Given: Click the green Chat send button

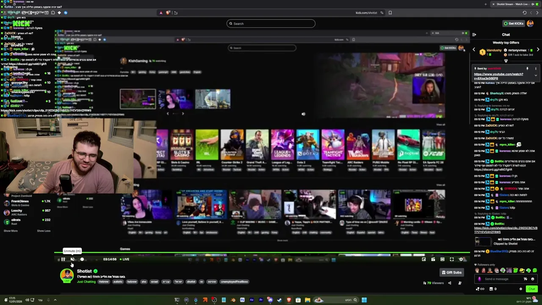Looking at the screenshot, I should click(x=532, y=289).
